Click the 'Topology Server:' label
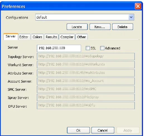144x136 pixels. point(21,57)
